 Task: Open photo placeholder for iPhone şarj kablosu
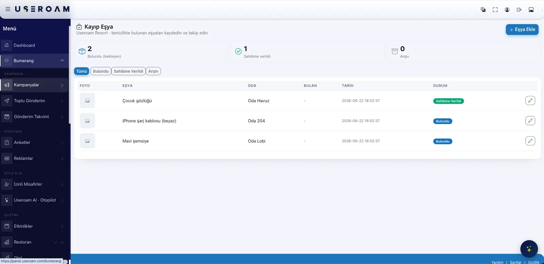pyautogui.click(x=87, y=121)
